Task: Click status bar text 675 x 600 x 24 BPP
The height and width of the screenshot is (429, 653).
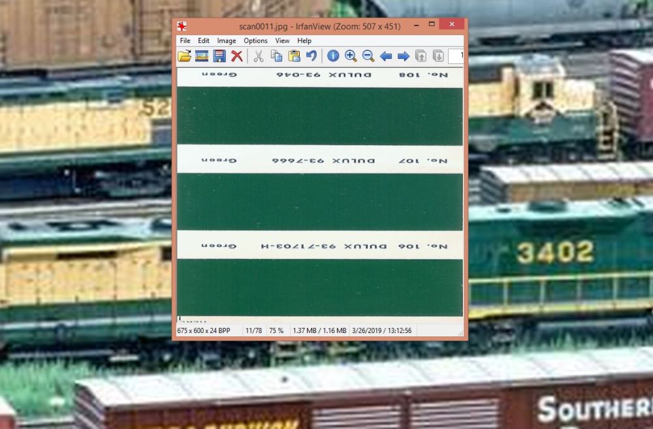Action: click(204, 330)
